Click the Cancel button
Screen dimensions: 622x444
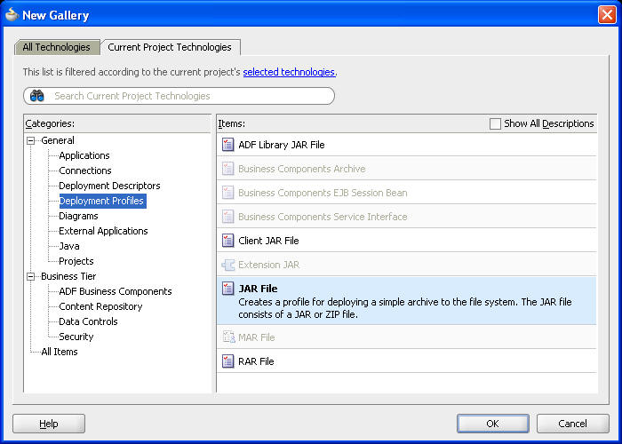click(572, 424)
